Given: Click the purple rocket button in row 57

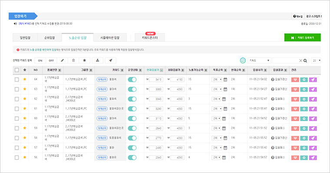Looking at the screenshot, I should [x=313, y=148].
